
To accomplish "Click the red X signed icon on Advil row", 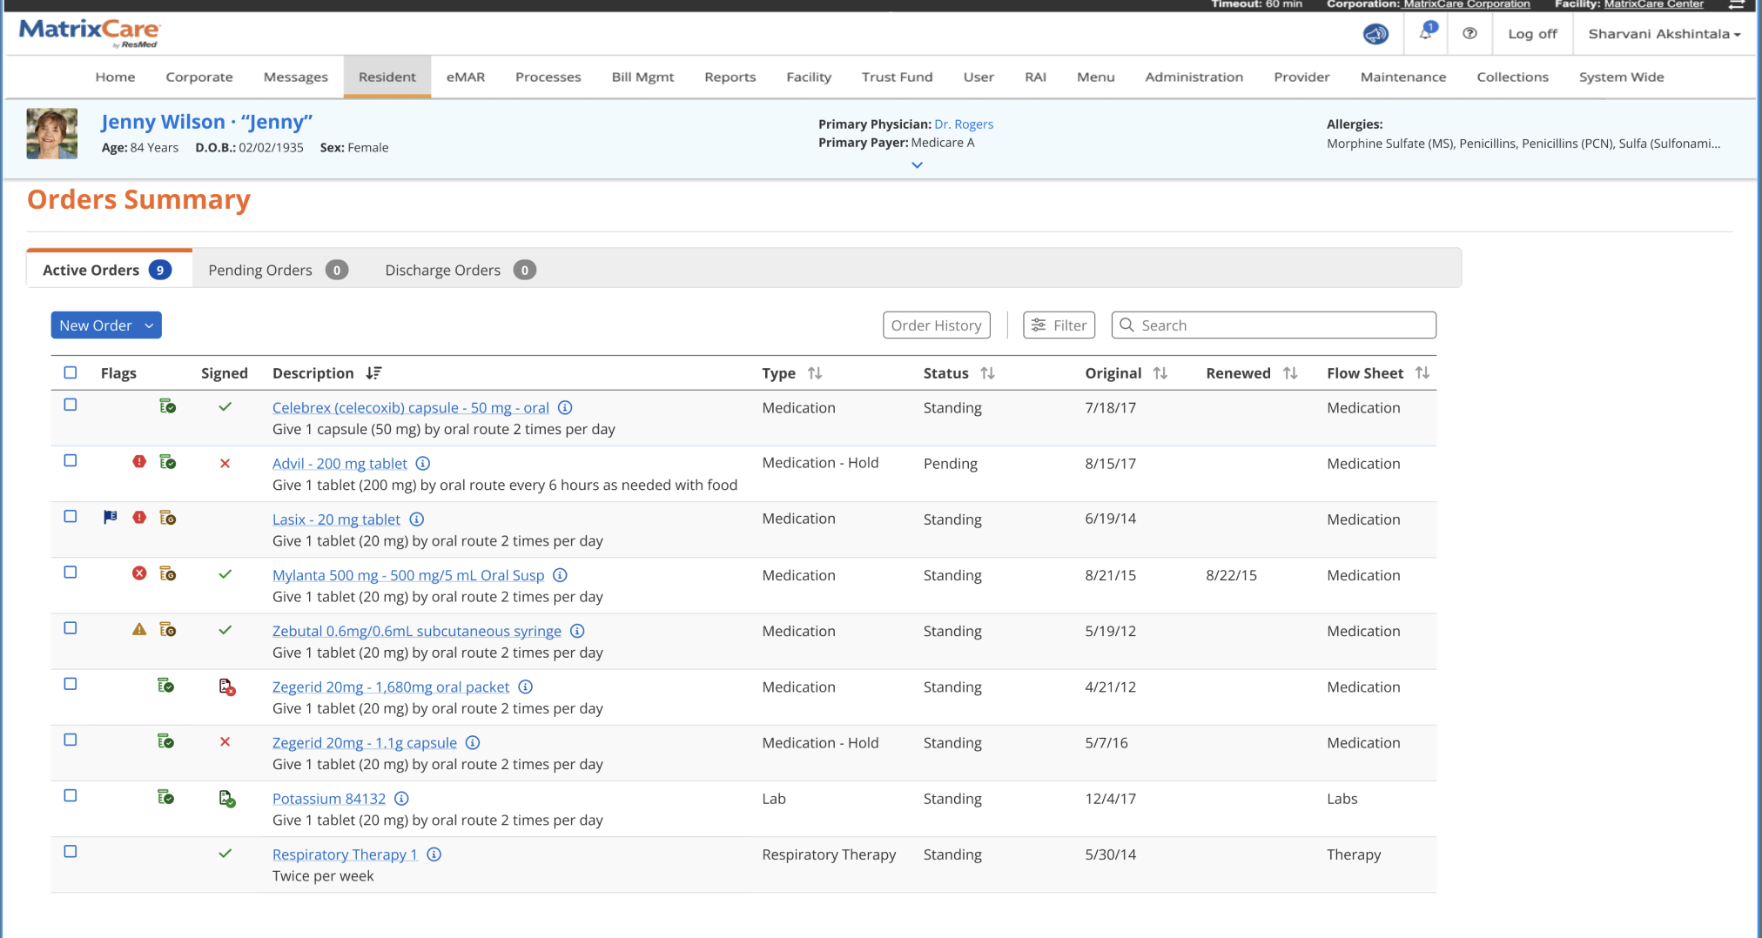I will (x=225, y=463).
